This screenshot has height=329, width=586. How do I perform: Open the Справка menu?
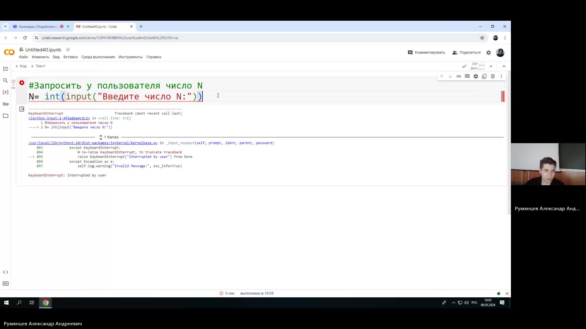154,57
